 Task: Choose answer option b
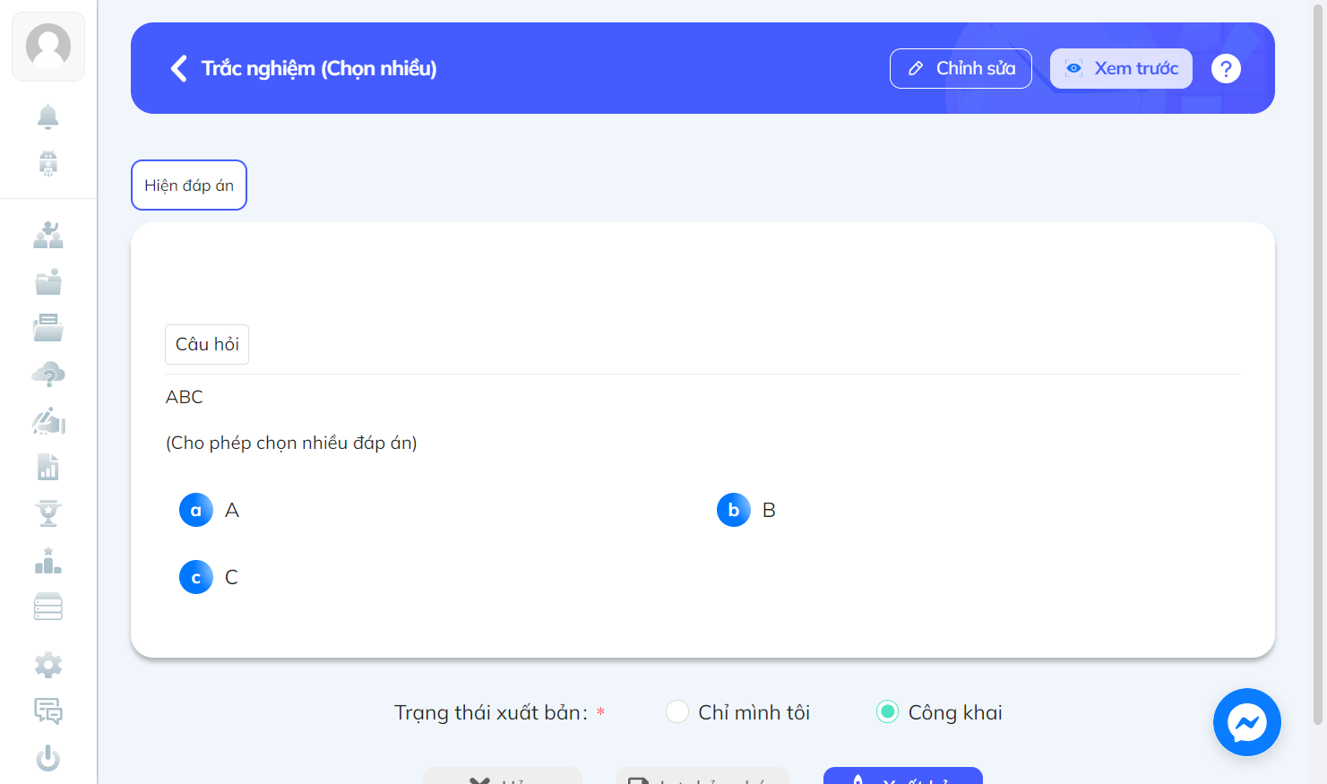[x=734, y=510]
